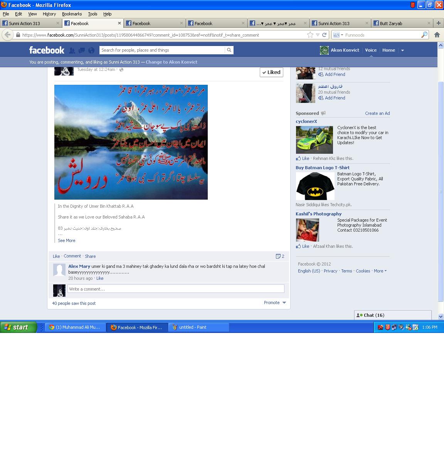
Task: Open the Chat (16) bar
Action: click(x=393, y=315)
